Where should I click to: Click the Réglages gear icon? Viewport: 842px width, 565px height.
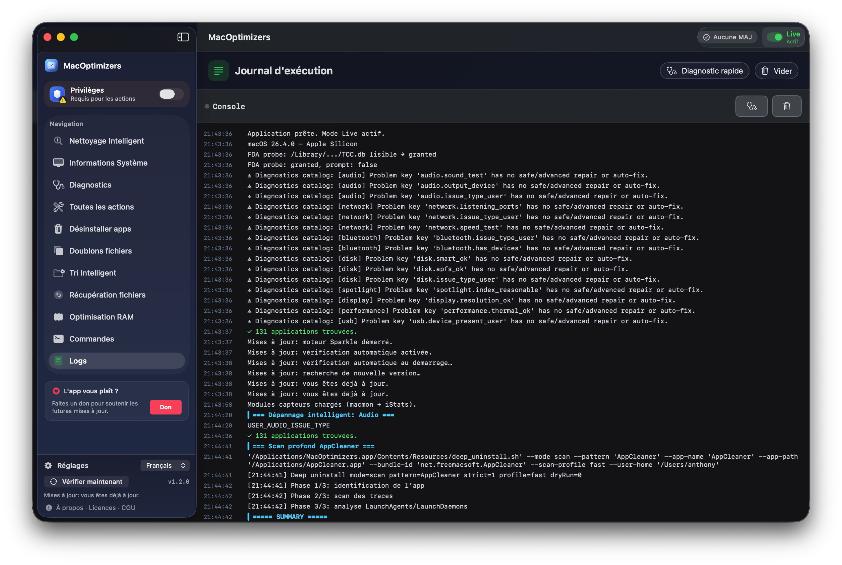[48, 465]
